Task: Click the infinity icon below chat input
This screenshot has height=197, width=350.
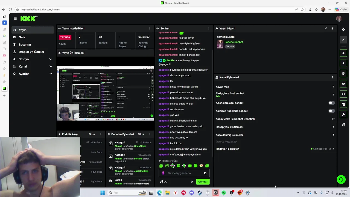Action: [165, 182]
